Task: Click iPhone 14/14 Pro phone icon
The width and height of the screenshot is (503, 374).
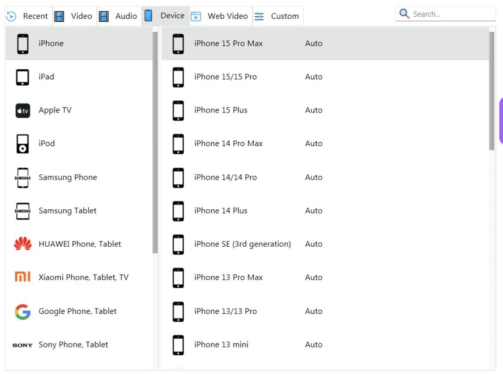Action: pyautogui.click(x=178, y=178)
